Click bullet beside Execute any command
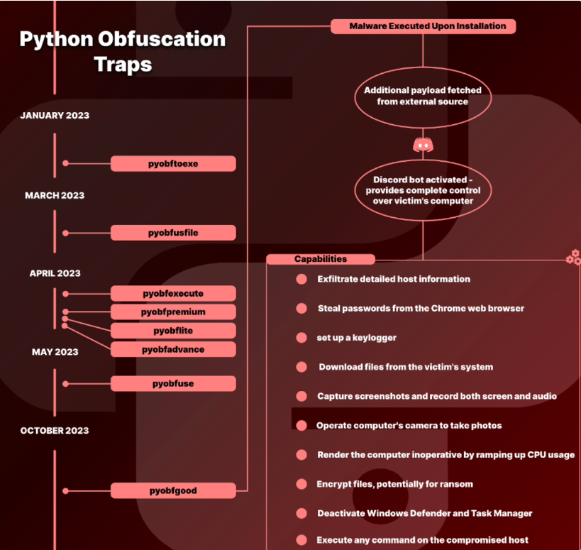581x550 pixels. click(x=301, y=540)
